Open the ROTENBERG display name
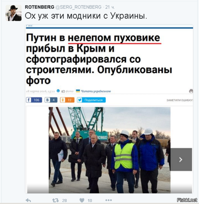Viewport: 199px width, 204px height. point(39,7)
